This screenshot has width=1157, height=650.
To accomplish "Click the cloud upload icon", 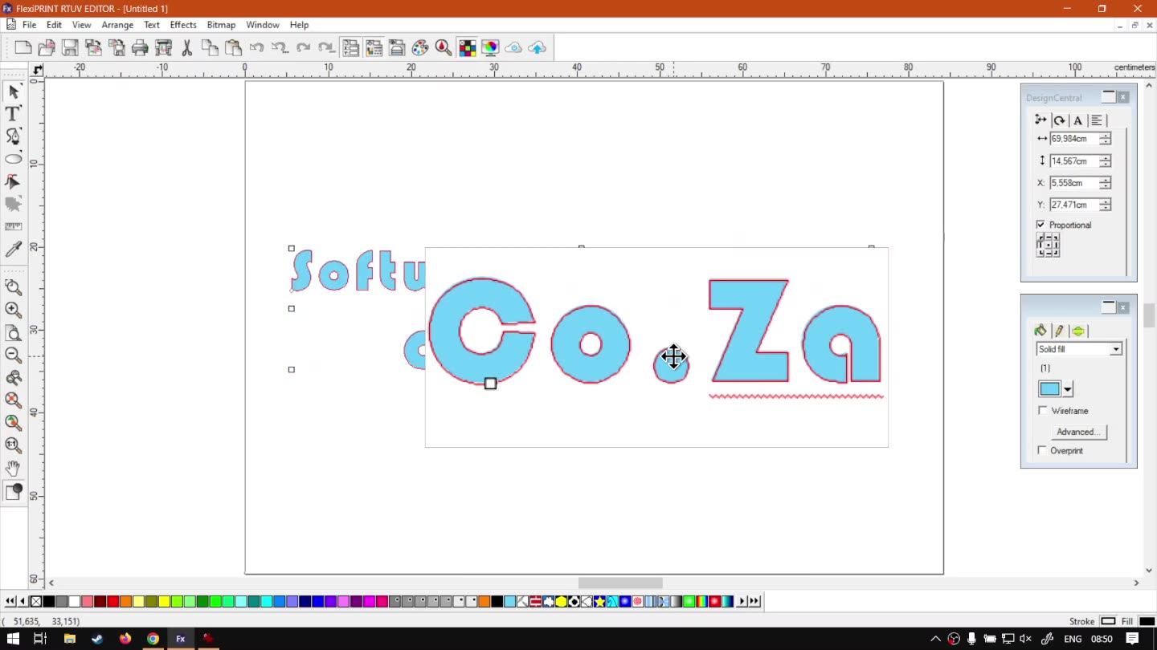I will tap(537, 48).
